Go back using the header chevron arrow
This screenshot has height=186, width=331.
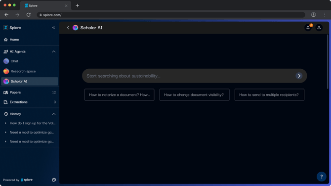(68, 28)
